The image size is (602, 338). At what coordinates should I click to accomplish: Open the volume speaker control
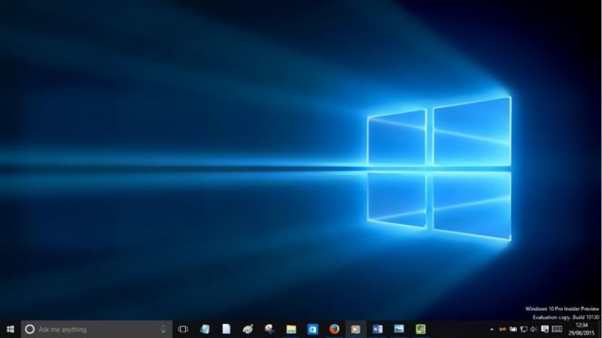(534, 329)
